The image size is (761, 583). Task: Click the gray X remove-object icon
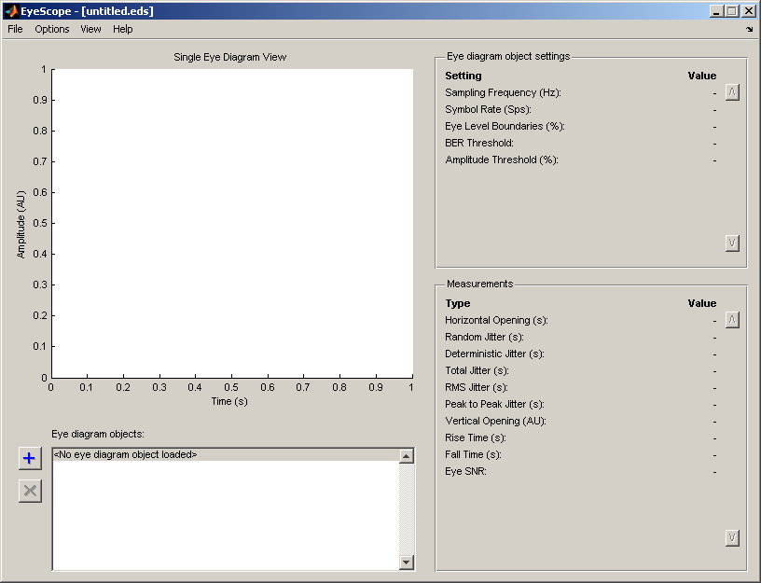point(30,491)
